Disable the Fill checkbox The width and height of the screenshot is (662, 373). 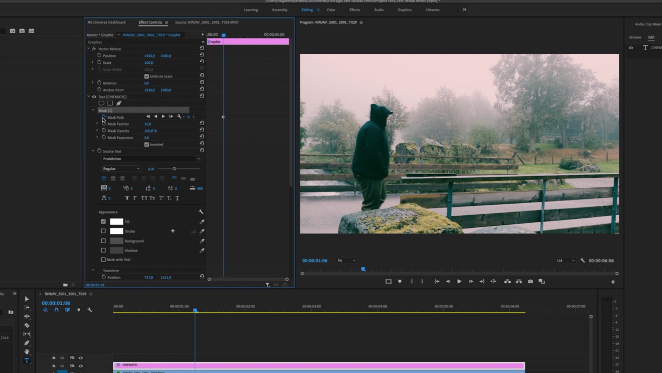pos(103,222)
